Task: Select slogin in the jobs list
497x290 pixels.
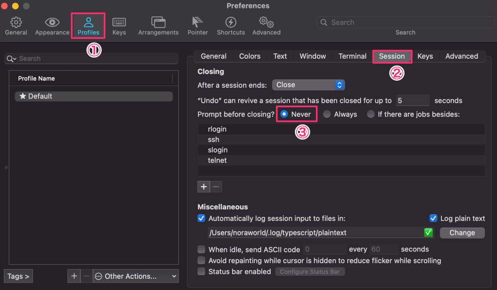Action: (341, 150)
